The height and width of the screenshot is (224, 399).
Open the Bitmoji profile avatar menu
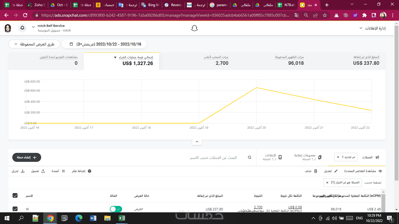point(8,28)
